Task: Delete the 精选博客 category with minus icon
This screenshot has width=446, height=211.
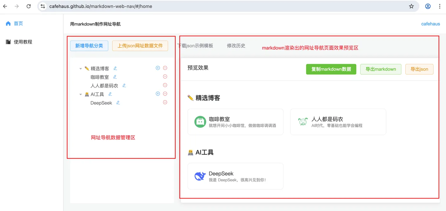Action: 165,68
